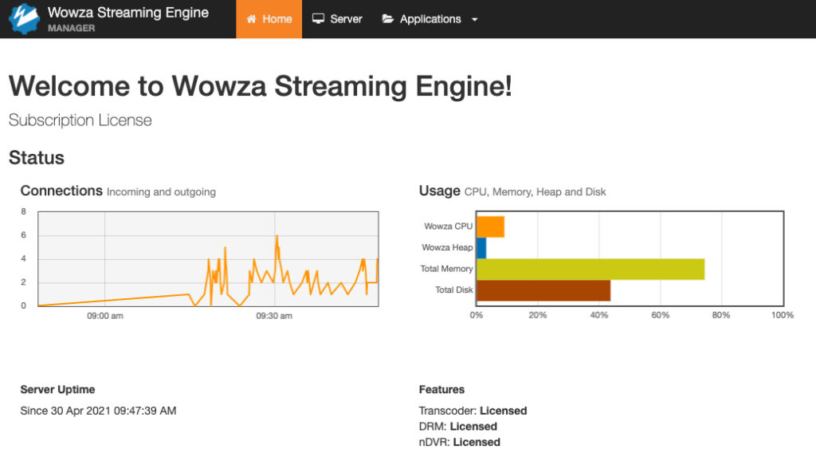Click the orange Wowza CPU bar

(490, 226)
